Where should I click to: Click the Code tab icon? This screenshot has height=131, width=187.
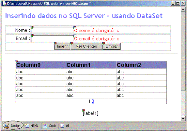(x=45, y=126)
